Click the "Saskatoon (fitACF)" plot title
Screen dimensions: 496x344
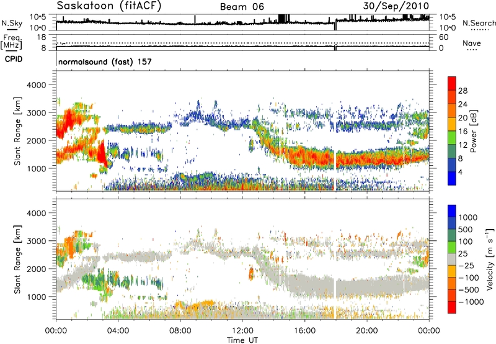pyautogui.click(x=109, y=6)
